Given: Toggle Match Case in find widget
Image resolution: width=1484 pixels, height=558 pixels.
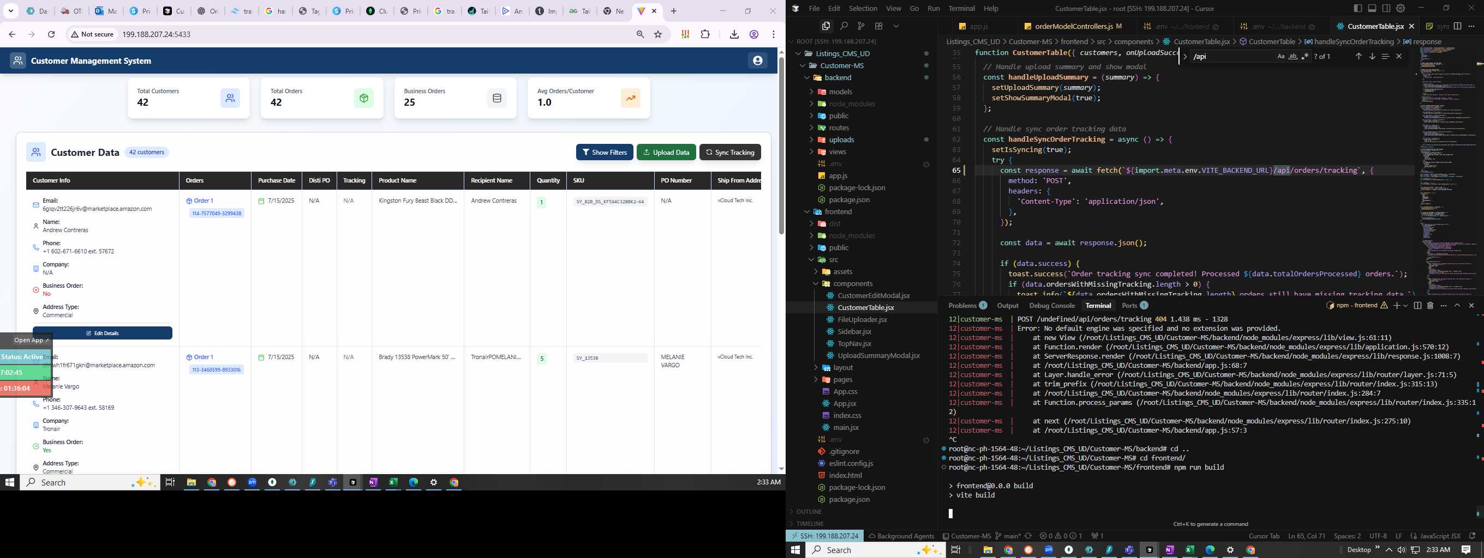Looking at the screenshot, I should tap(1280, 56).
